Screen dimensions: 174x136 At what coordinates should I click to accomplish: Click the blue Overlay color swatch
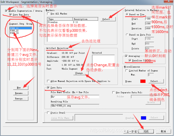[143, 118]
